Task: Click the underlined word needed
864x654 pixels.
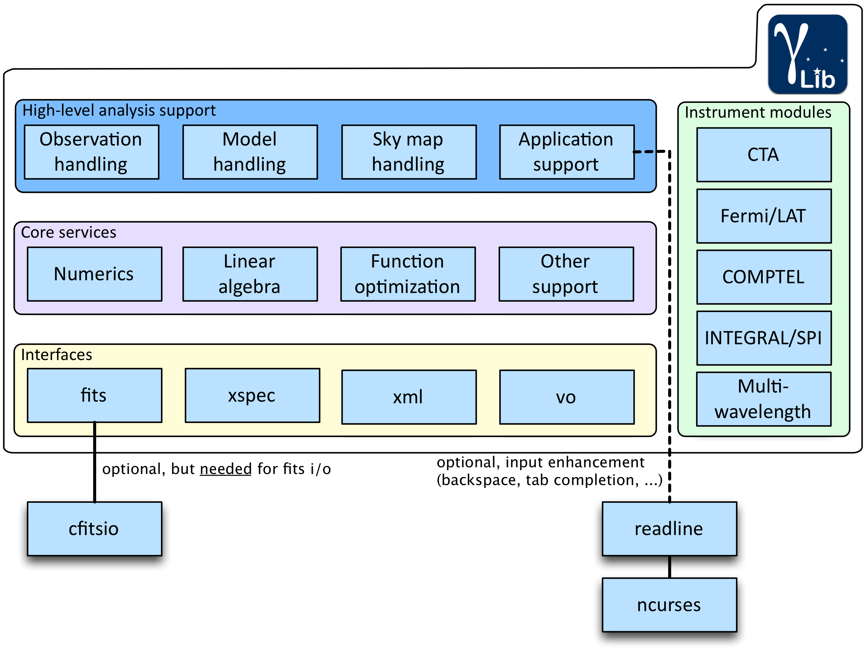Action: click(225, 469)
